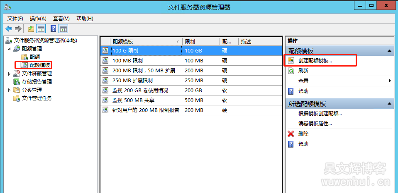Open the 文件(F) menu

coord(15,18)
